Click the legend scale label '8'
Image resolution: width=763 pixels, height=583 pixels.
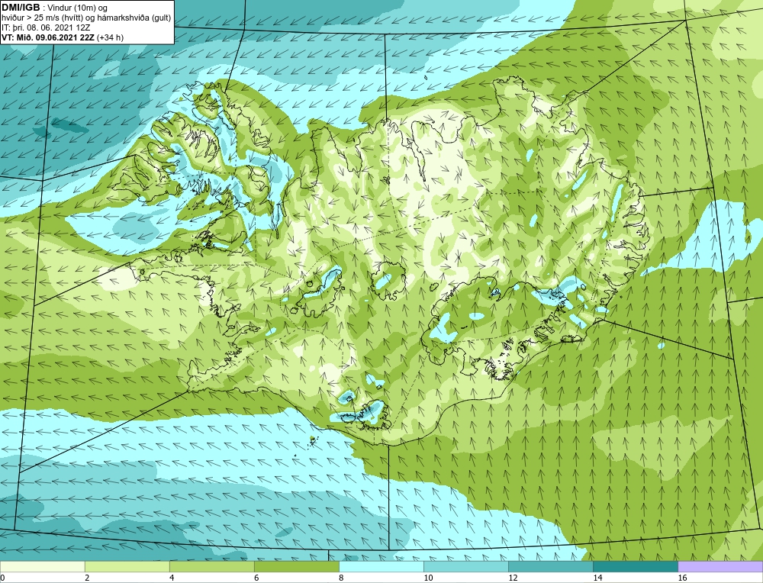coord(341,578)
